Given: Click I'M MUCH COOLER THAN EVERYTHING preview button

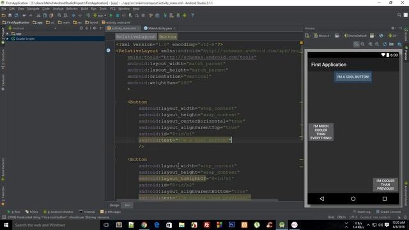Looking at the screenshot, I should click(321, 132).
